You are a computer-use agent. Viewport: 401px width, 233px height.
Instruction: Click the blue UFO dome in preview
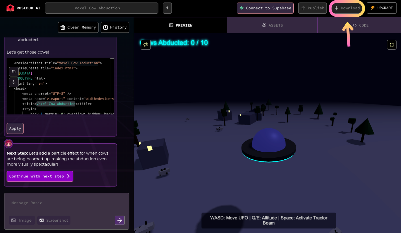click(x=269, y=140)
